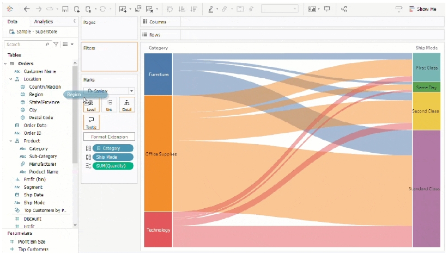Click the Link marks card

pyautogui.click(x=109, y=104)
